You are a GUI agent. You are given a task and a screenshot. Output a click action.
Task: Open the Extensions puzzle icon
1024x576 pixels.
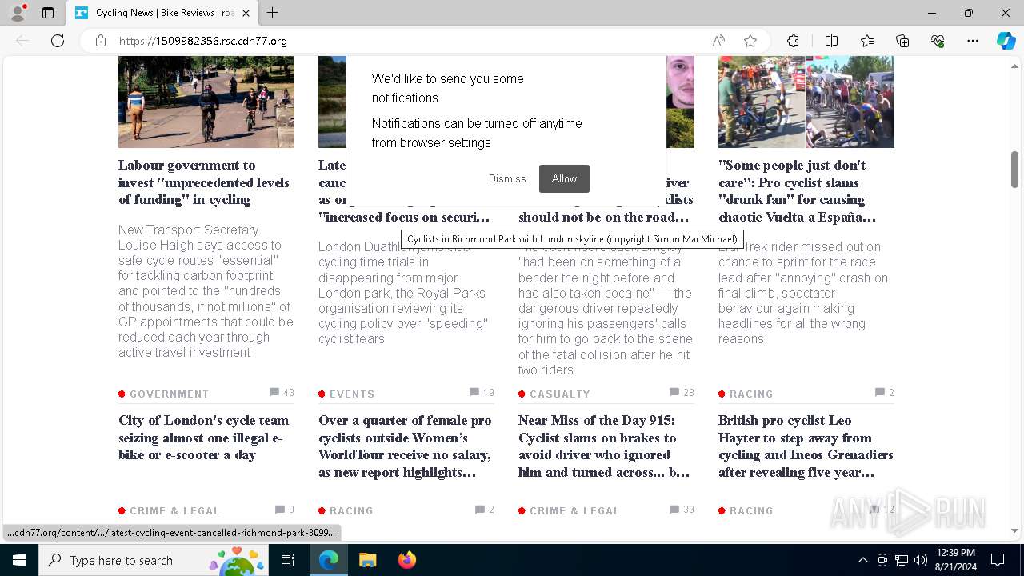click(793, 41)
